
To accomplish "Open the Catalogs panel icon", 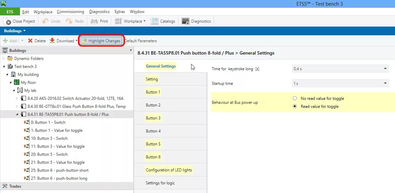I will [x=155, y=21].
